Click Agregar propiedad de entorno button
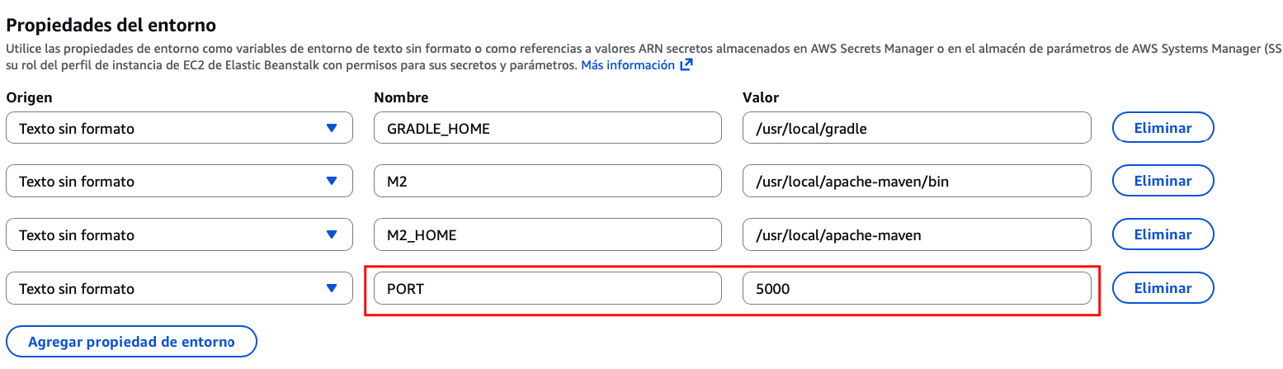This screenshot has width=1283, height=369. [x=131, y=342]
